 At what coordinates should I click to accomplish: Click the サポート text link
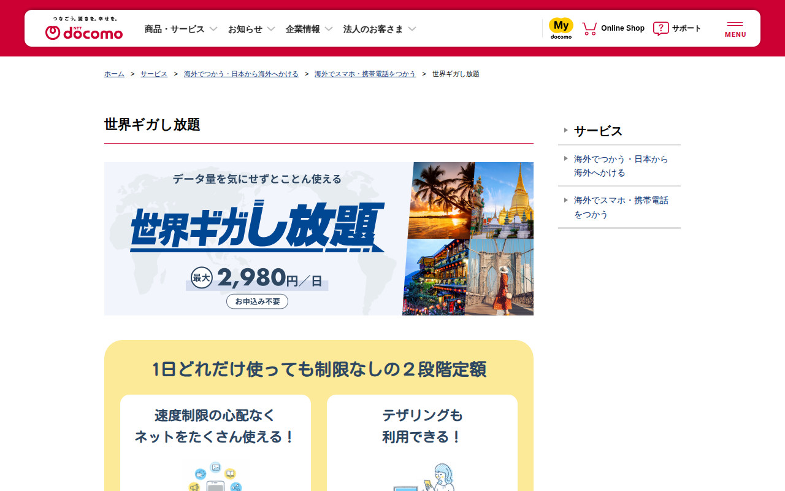[x=686, y=28]
